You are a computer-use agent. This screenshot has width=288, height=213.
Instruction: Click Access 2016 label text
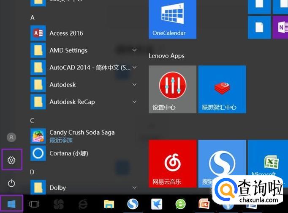coord(66,33)
